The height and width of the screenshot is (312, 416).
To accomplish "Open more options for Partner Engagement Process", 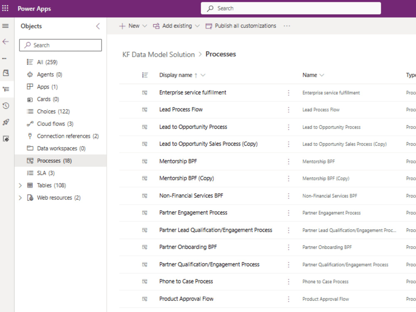I will pos(289,213).
